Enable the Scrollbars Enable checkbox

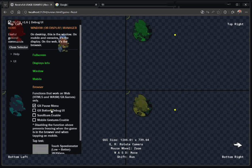[34, 115]
